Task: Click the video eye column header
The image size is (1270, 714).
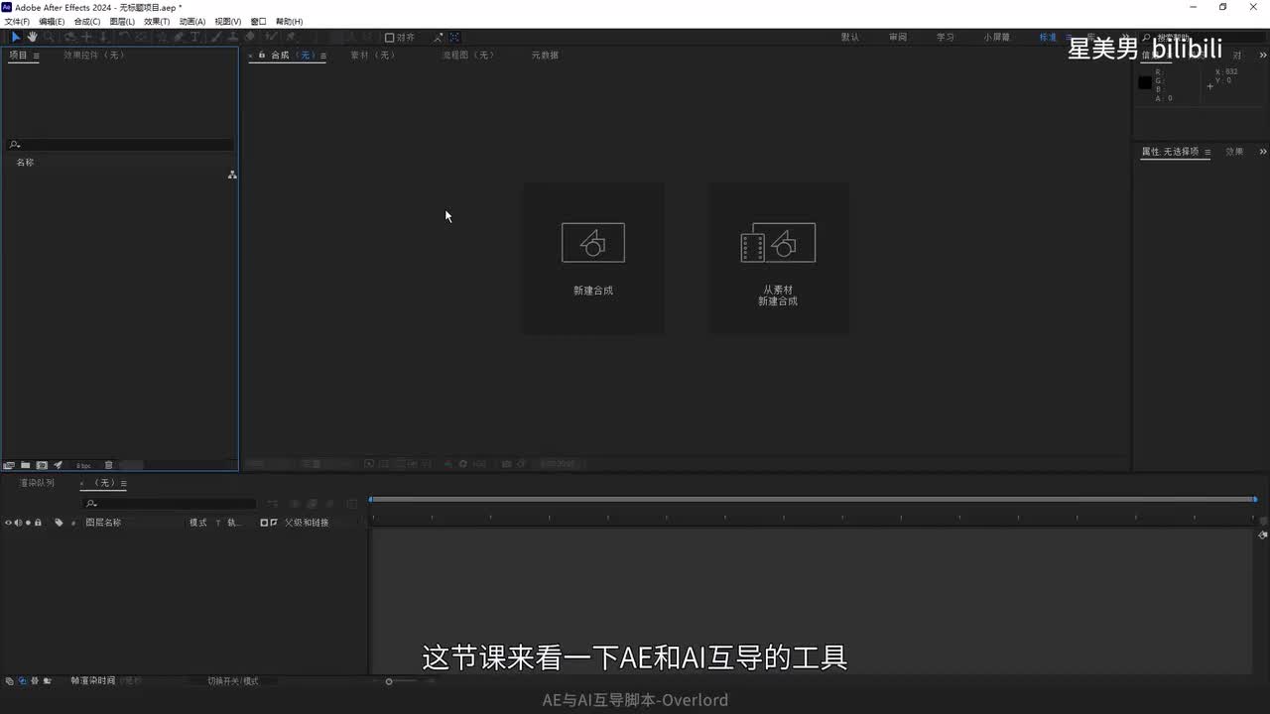Action: click(x=8, y=523)
